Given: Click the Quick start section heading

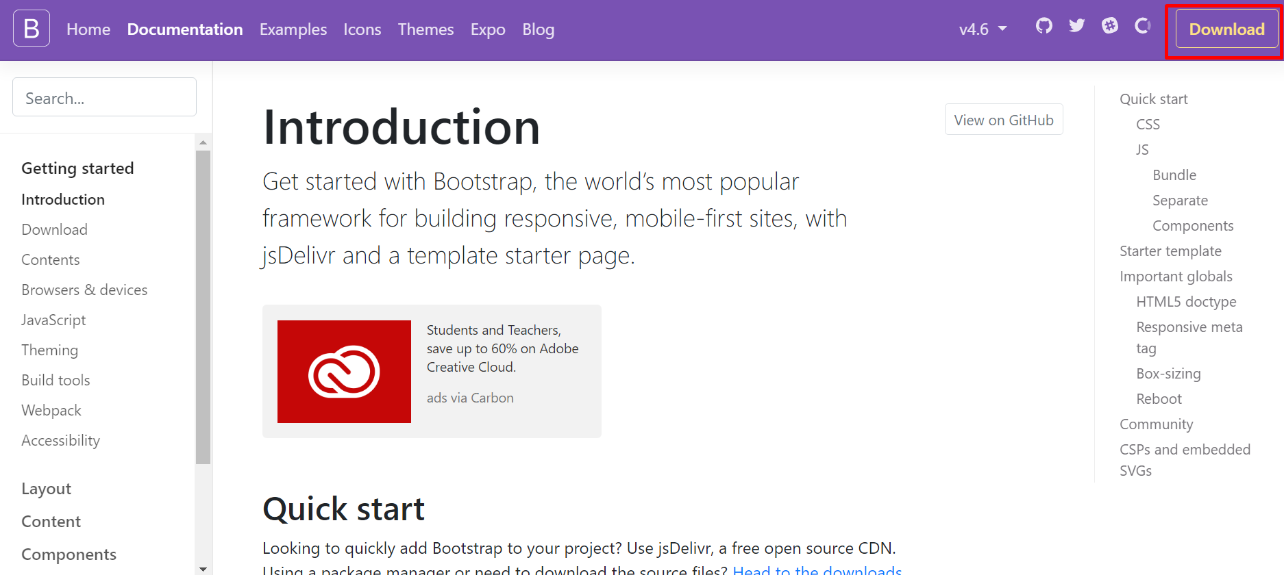Looking at the screenshot, I should click(343, 509).
